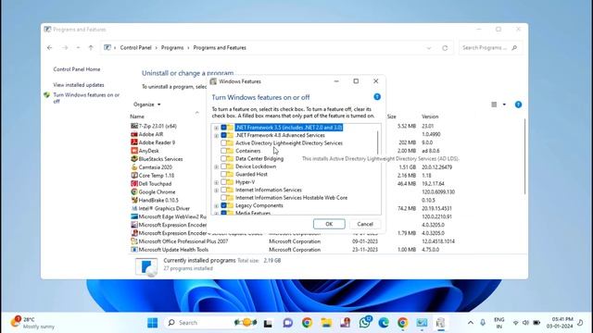The width and height of the screenshot is (593, 333).
Task: Open view options dropdown arrow
Action: click(504, 105)
